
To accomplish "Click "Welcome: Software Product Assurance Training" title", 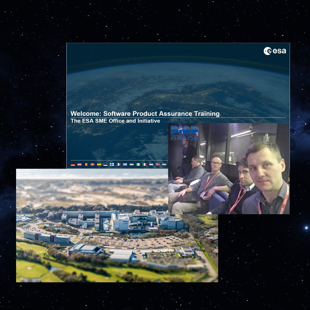I will [x=145, y=114].
